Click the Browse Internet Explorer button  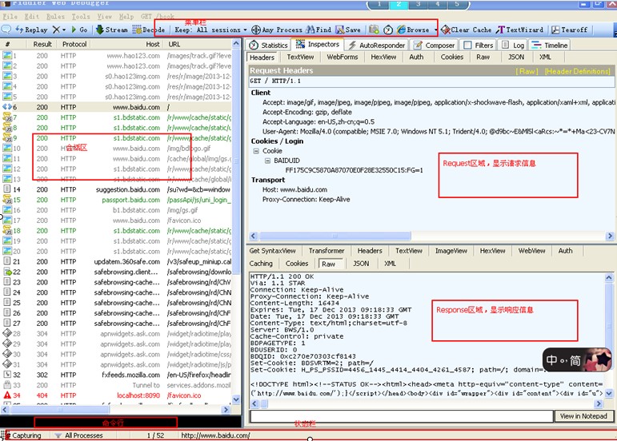point(413,30)
